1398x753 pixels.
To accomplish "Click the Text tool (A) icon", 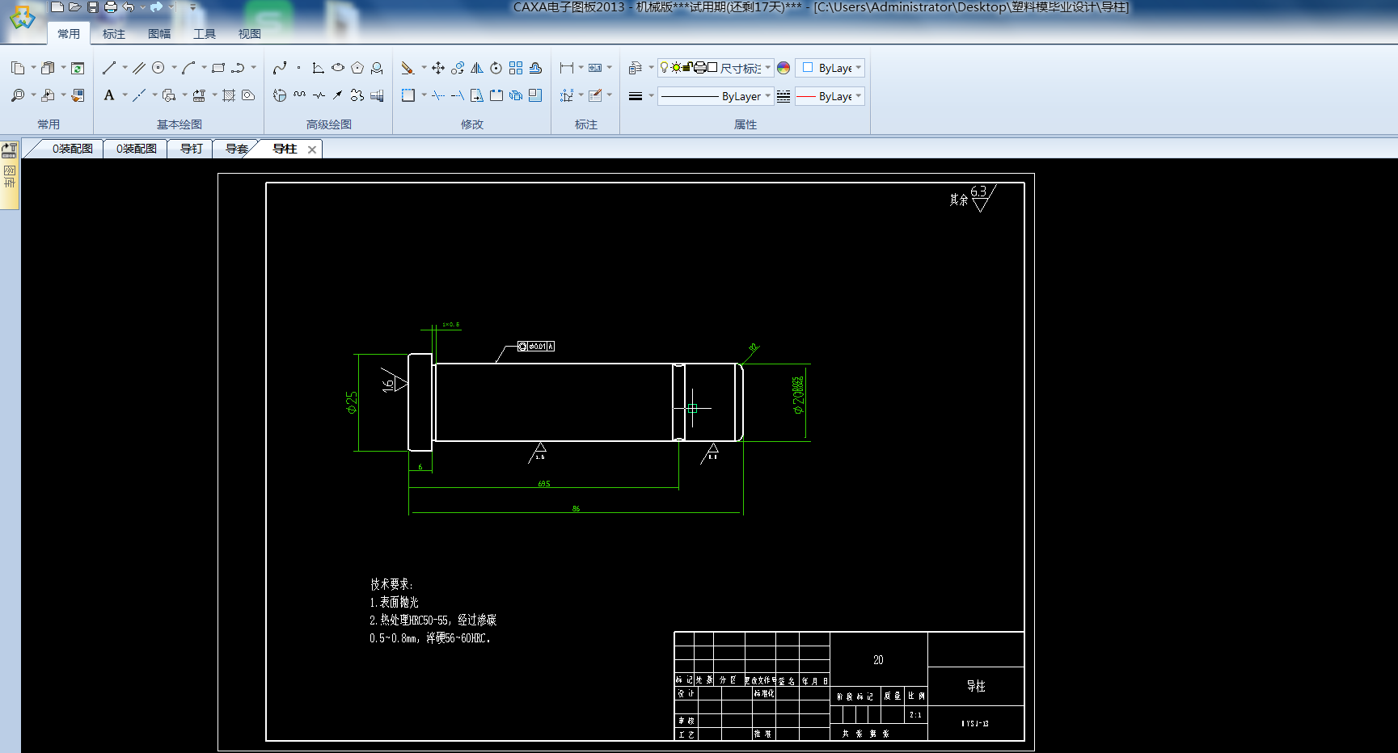I will click(x=109, y=95).
